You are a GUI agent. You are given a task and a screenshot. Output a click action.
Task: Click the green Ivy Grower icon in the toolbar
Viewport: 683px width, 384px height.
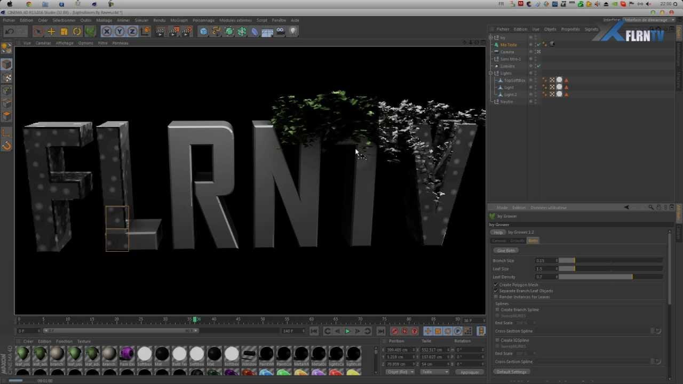90,31
